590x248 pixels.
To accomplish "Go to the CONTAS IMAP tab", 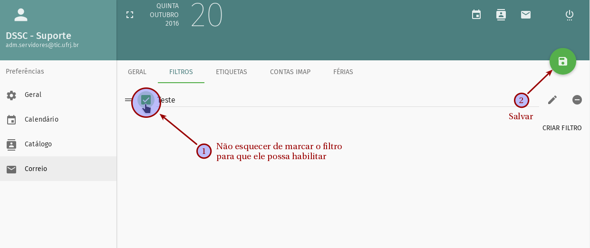I will [x=290, y=72].
